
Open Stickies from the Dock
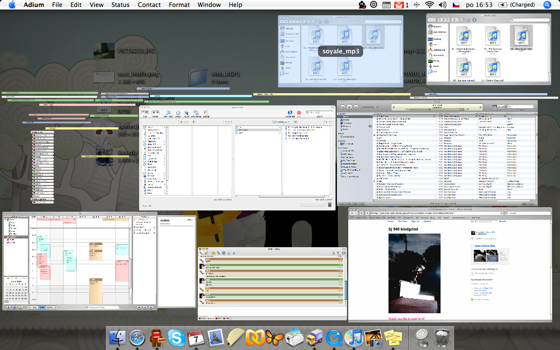tap(392, 338)
